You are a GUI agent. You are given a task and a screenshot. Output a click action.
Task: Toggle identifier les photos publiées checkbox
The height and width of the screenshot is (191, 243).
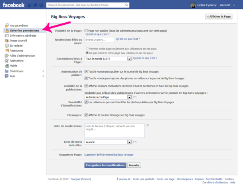pos(86,102)
